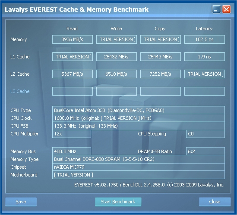This screenshot has width=237, height=215.
Task: Select L2 Cache Write 6510 MB/s
Action: pyautogui.click(x=117, y=74)
